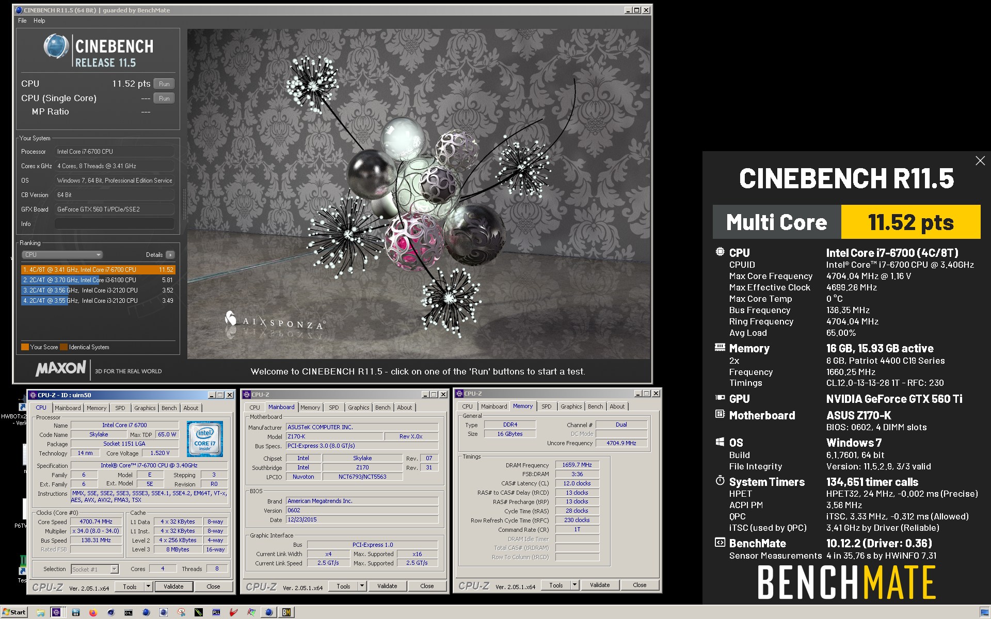This screenshot has height=619, width=991.
Task: Click the BM BenchMate taskbar button
Action: click(286, 612)
